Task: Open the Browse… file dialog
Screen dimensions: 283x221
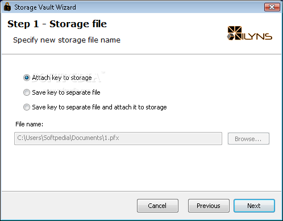Action: (x=248, y=139)
